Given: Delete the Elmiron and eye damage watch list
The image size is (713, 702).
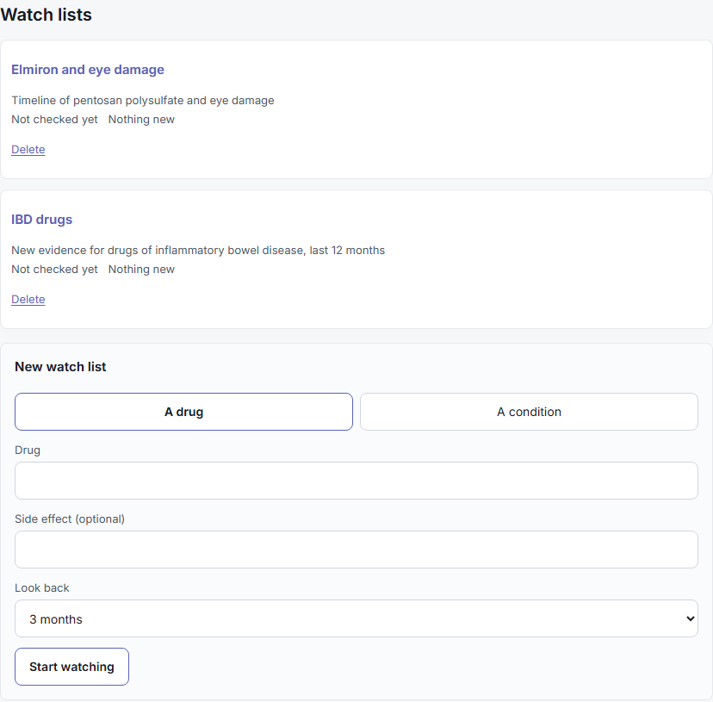Looking at the screenshot, I should pyautogui.click(x=28, y=149).
